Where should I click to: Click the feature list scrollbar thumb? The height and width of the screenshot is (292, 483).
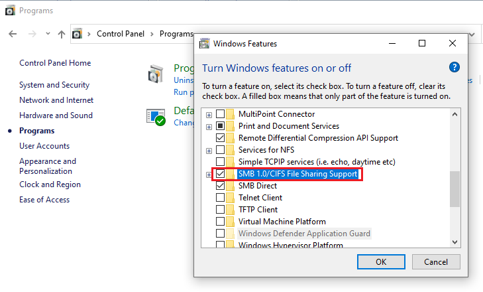click(x=455, y=189)
